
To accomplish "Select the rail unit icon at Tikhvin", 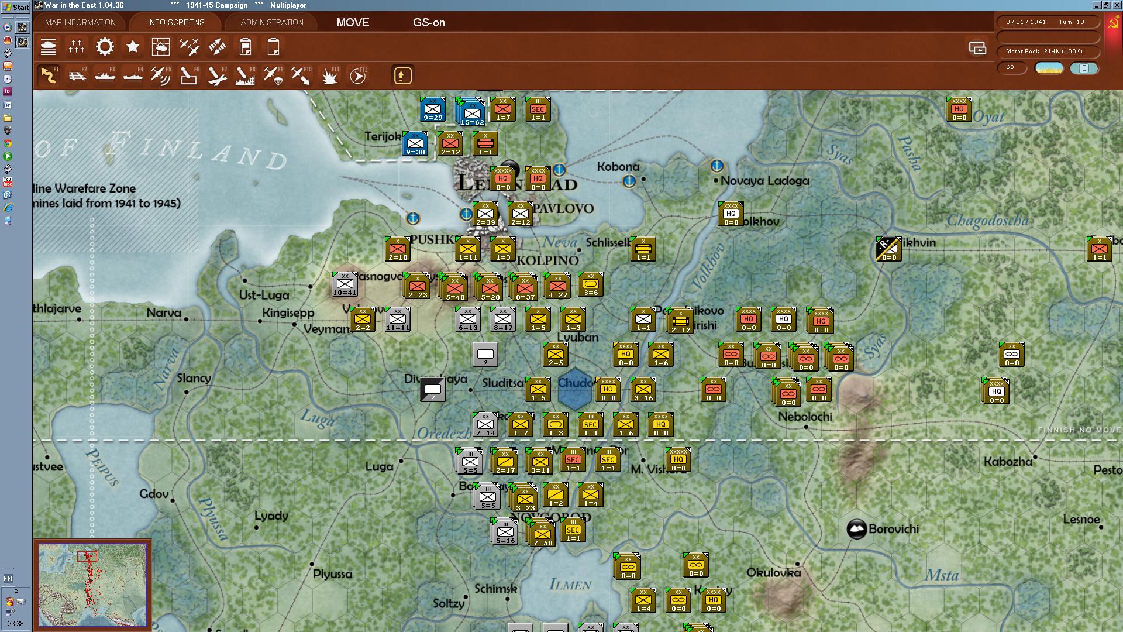I will (x=888, y=249).
